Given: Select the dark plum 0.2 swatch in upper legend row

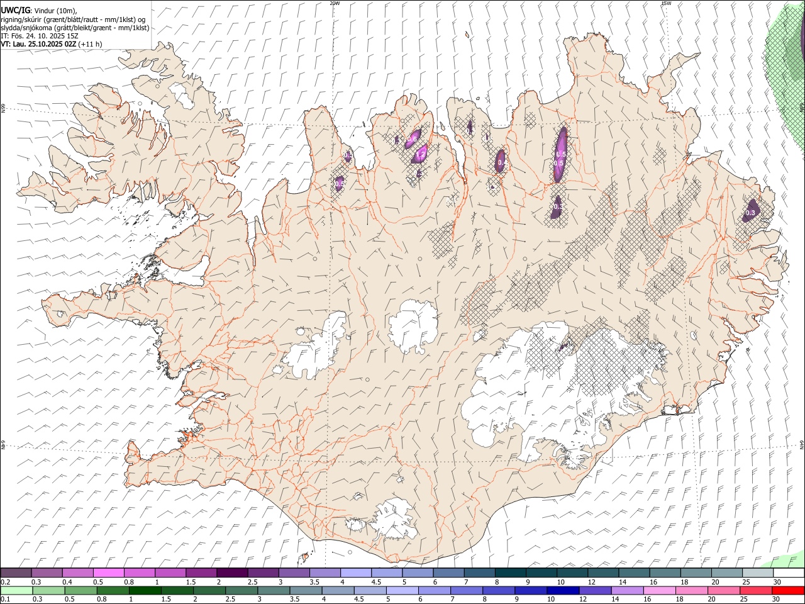Looking at the screenshot, I should pyautogui.click(x=16, y=573).
